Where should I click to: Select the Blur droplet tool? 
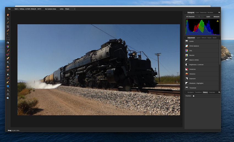[x=8, y=74]
